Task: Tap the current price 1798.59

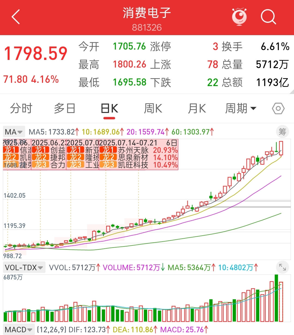Action: click(x=35, y=53)
